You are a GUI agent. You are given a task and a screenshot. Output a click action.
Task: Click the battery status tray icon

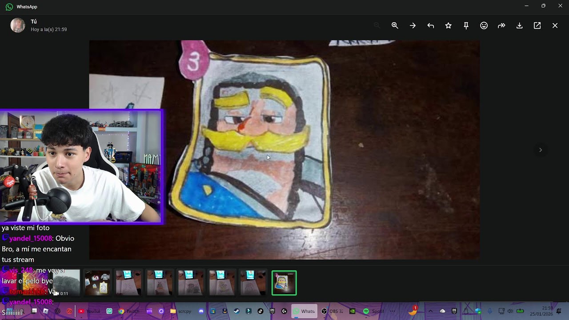520,311
